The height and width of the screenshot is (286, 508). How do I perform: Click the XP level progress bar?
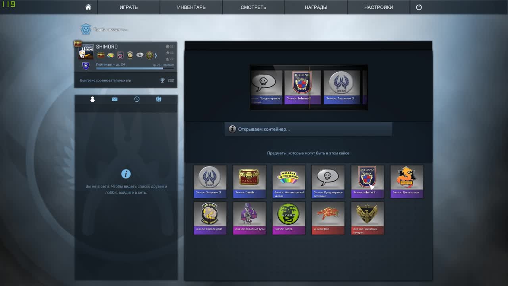click(x=135, y=68)
